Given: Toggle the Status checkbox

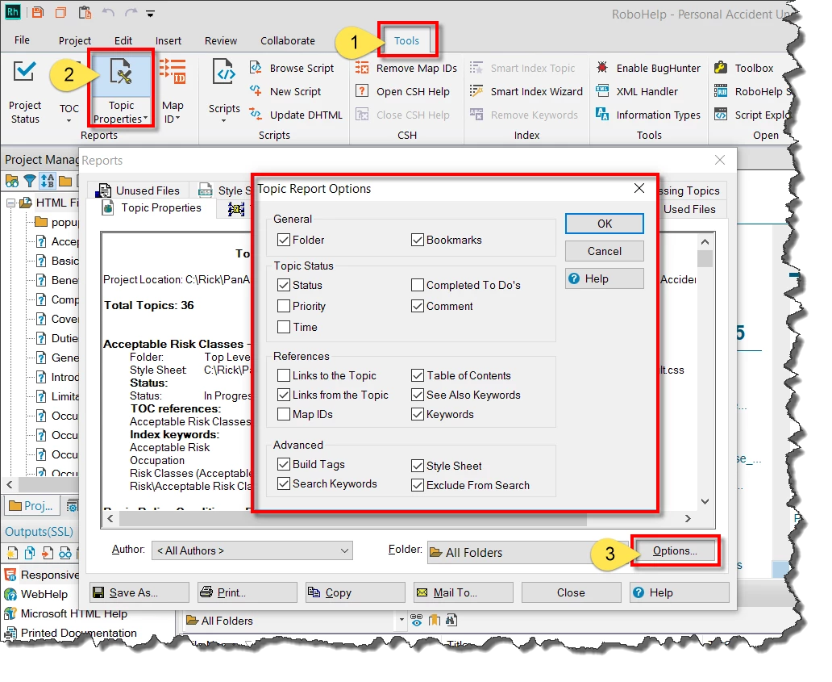Looking at the screenshot, I should pos(284,285).
